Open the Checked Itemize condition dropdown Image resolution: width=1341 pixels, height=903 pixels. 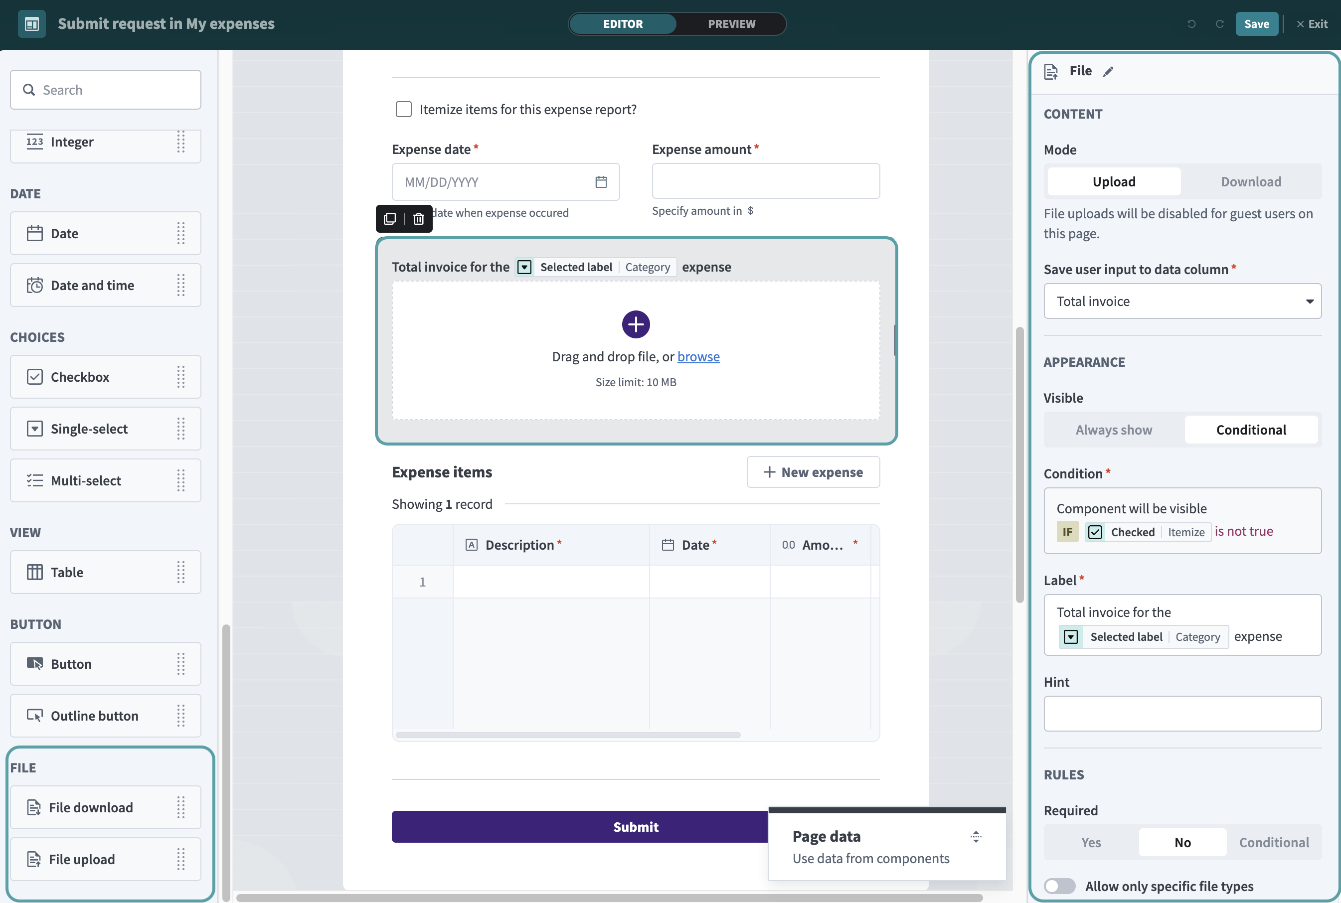(x=1146, y=532)
